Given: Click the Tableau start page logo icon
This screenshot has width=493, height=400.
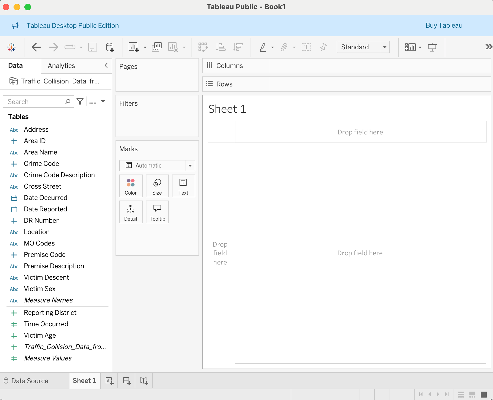Looking at the screenshot, I should [x=11, y=47].
